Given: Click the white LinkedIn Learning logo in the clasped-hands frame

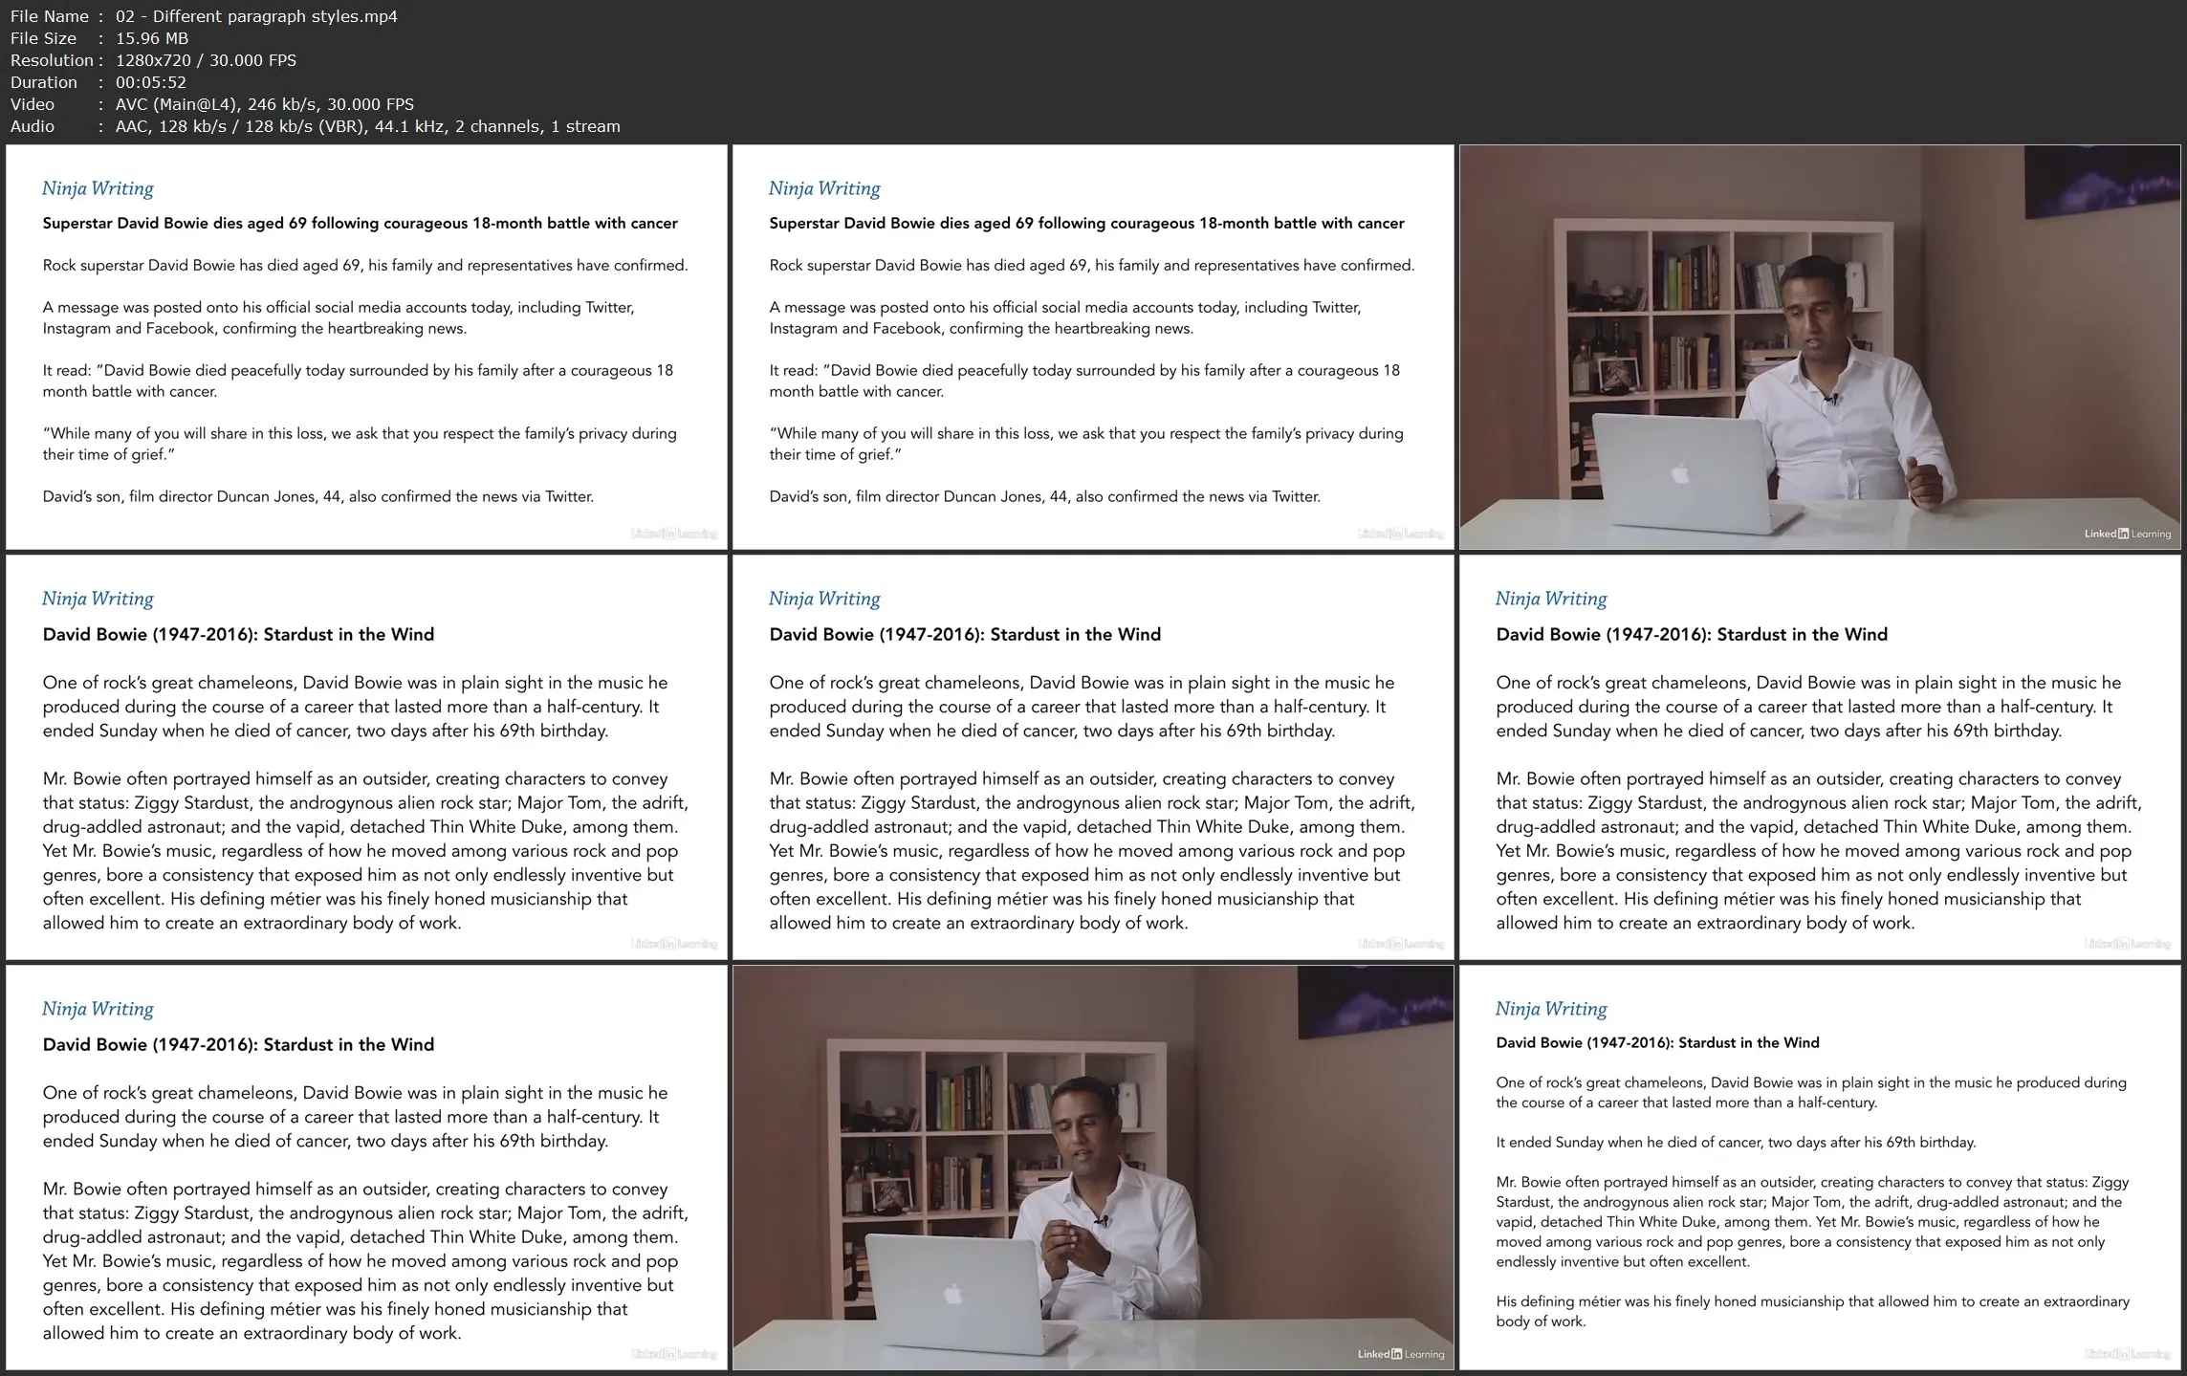Looking at the screenshot, I should pyautogui.click(x=1401, y=1354).
